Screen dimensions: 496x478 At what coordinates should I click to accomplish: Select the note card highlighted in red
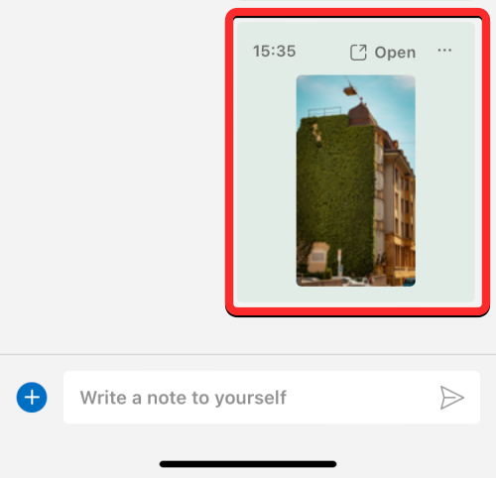pos(357,162)
